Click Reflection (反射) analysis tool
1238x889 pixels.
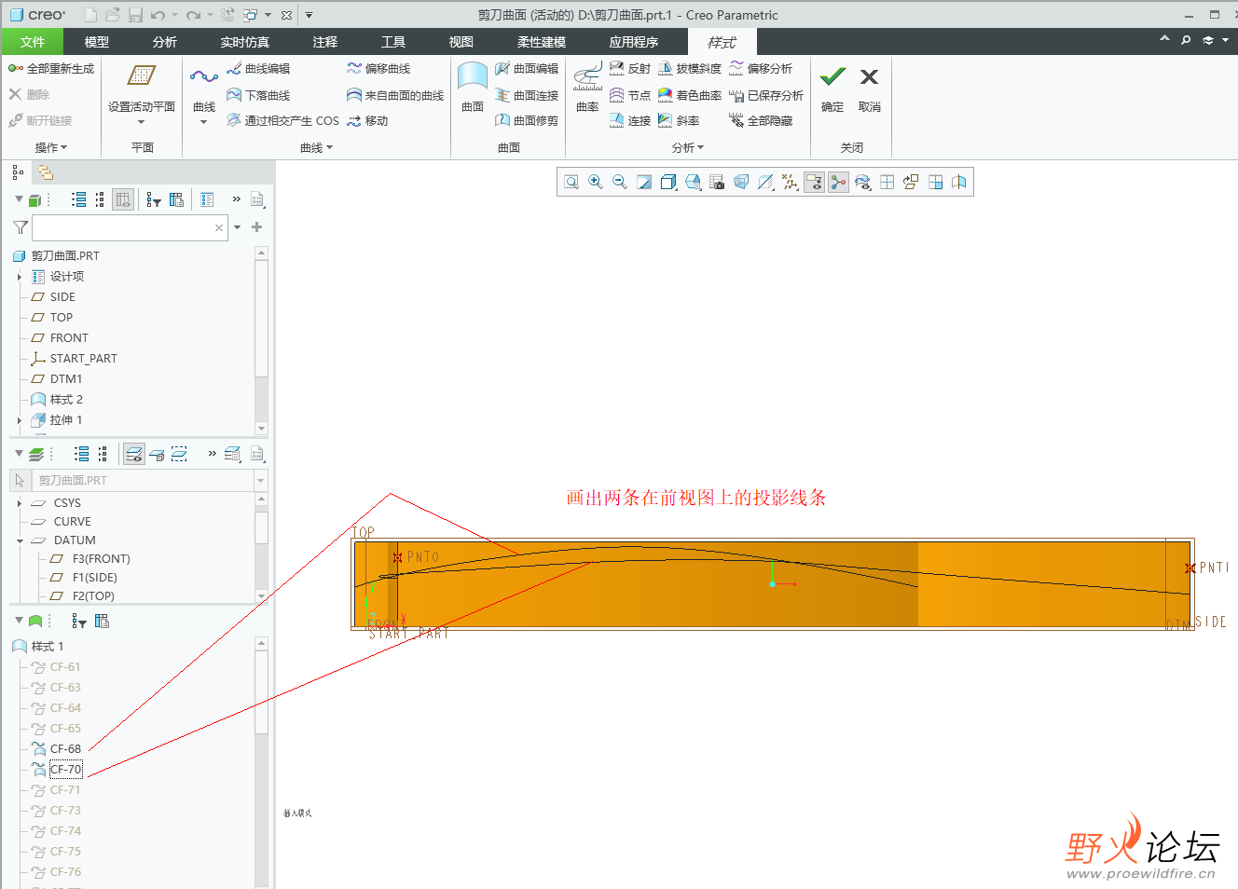630,69
